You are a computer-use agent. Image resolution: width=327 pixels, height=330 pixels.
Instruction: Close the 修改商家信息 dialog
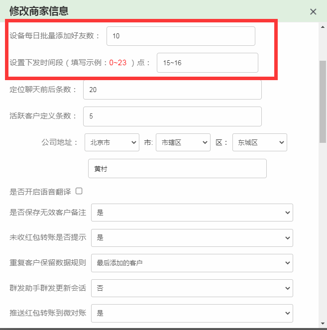(x=313, y=11)
